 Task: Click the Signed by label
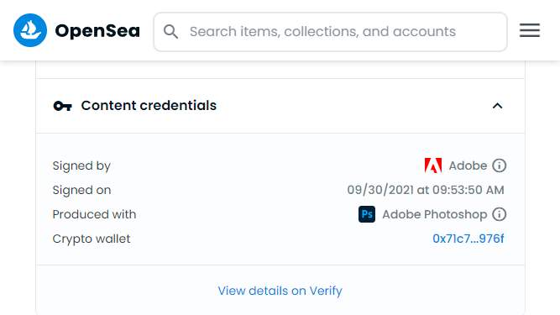[81, 166]
